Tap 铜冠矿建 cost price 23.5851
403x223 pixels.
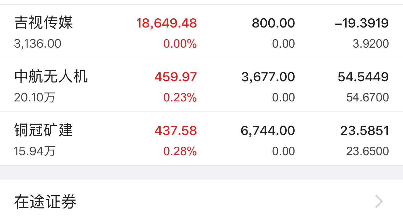365,131
